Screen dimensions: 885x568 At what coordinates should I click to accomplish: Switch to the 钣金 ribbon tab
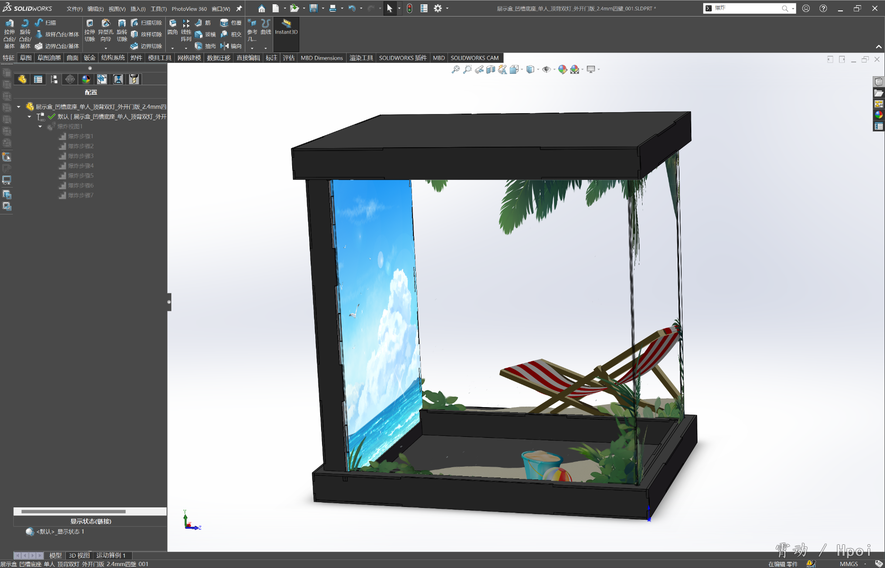(x=89, y=58)
